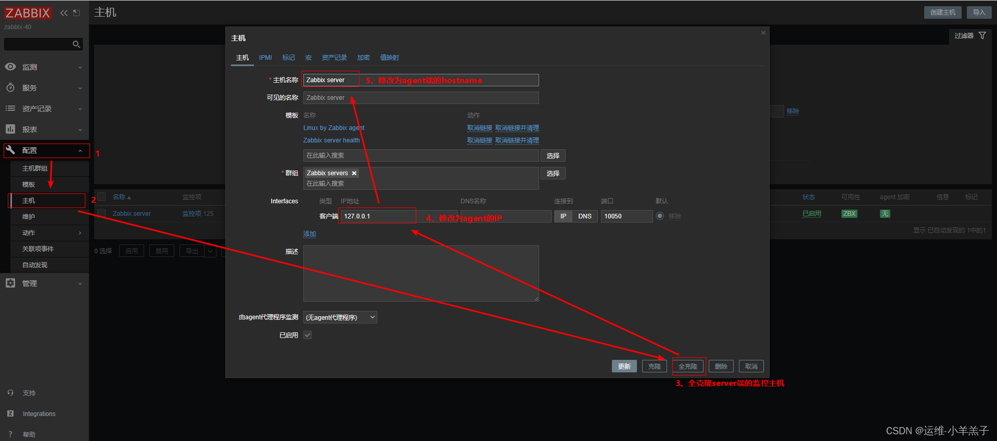The image size is (997, 441).
Task: Click the Integrations Z icon
Action: [10, 413]
